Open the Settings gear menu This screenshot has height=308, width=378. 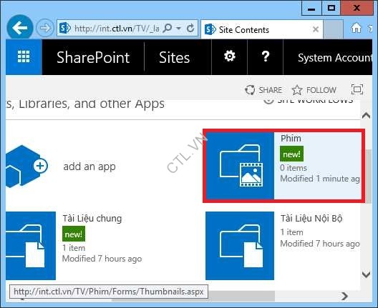230,56
